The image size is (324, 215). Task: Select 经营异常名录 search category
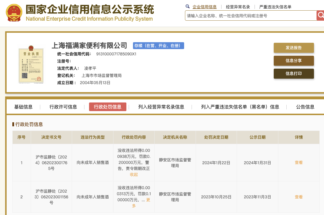238,7
